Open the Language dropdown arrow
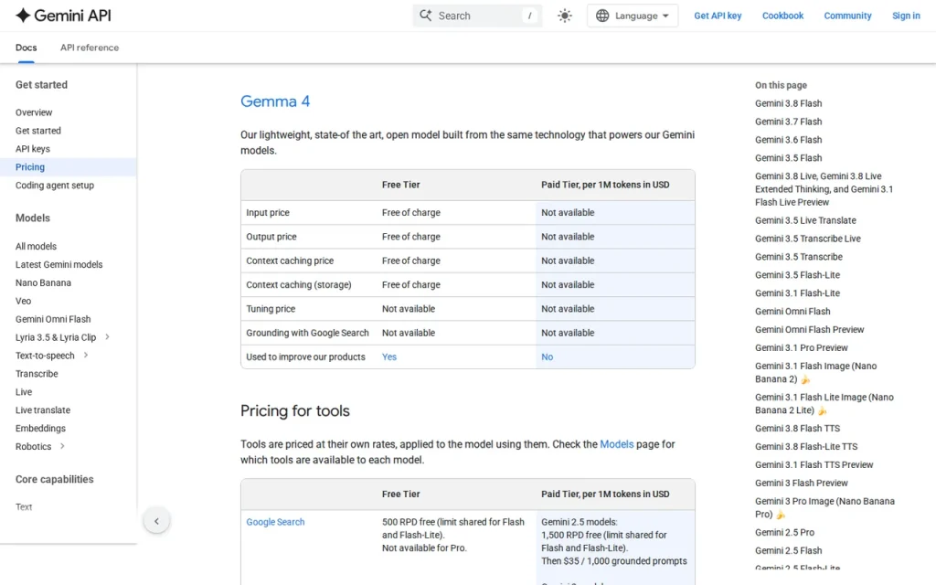Image resolution: width=936 pixels, height=585 pixels. tap(665, 16)
